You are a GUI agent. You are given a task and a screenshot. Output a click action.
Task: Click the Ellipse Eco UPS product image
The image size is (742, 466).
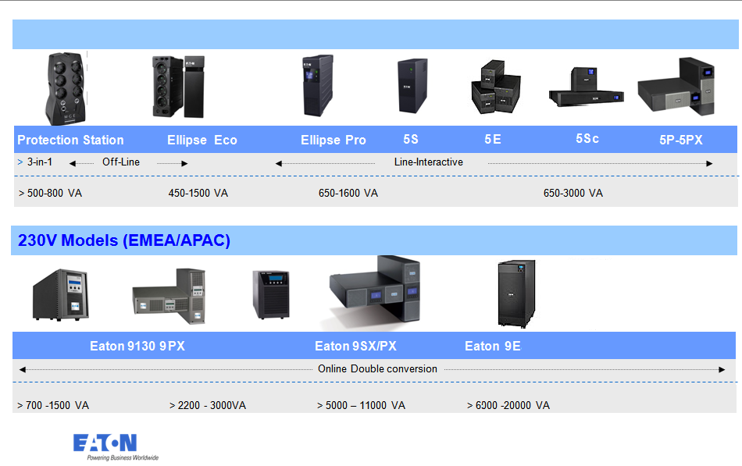pyautogui.click(x=178, y=87)
